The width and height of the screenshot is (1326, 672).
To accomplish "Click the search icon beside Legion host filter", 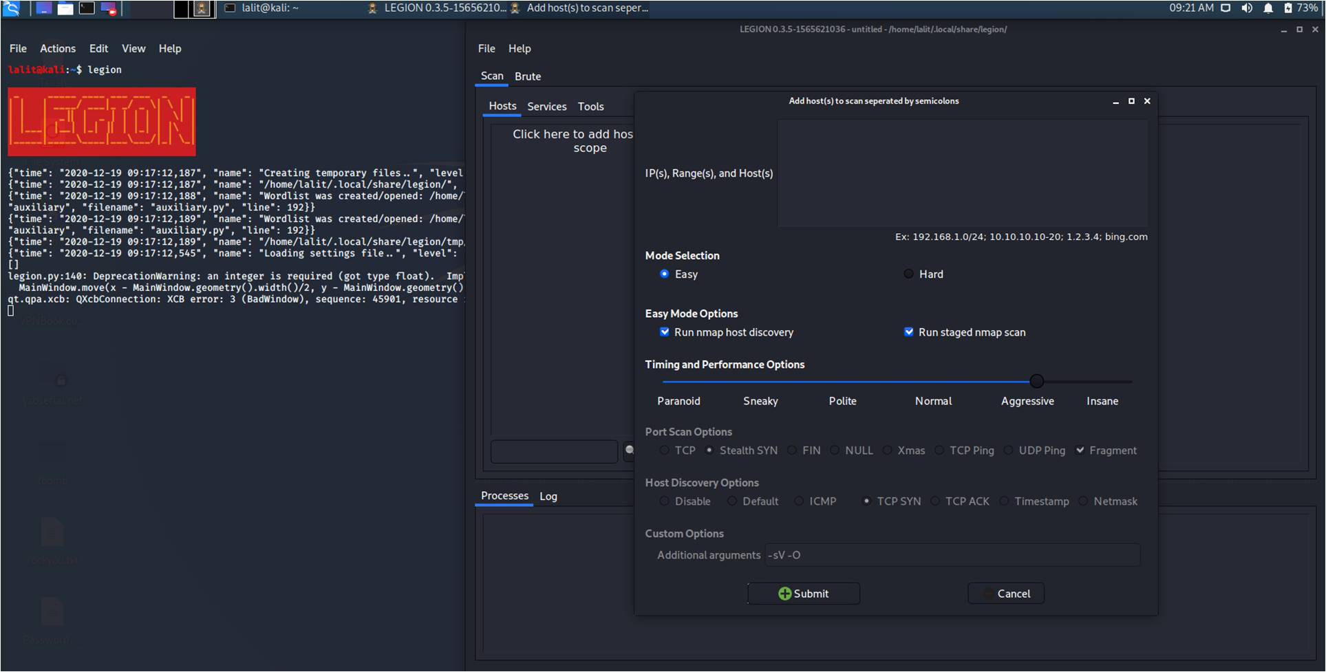I will click(x=629, y=451).
